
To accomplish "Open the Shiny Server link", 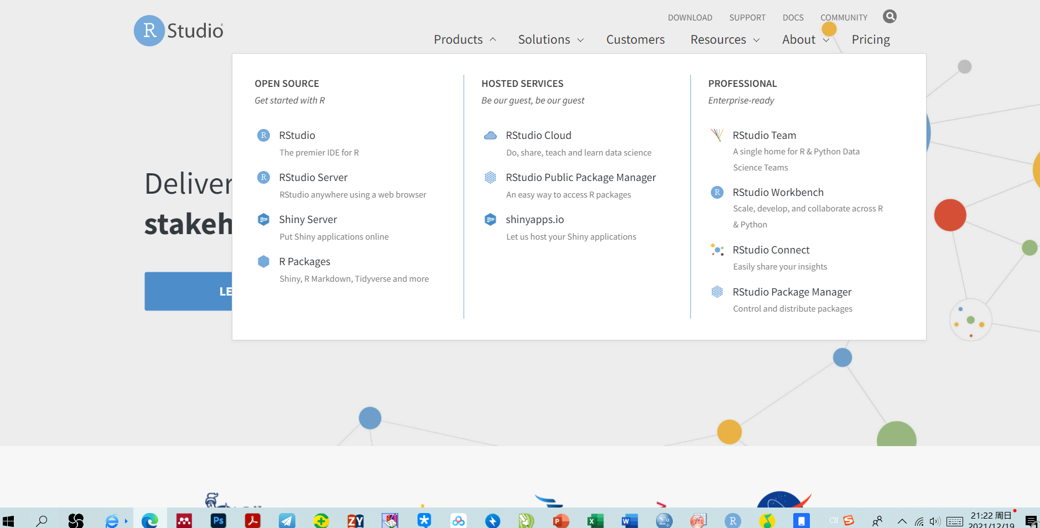I will point(308,219).
